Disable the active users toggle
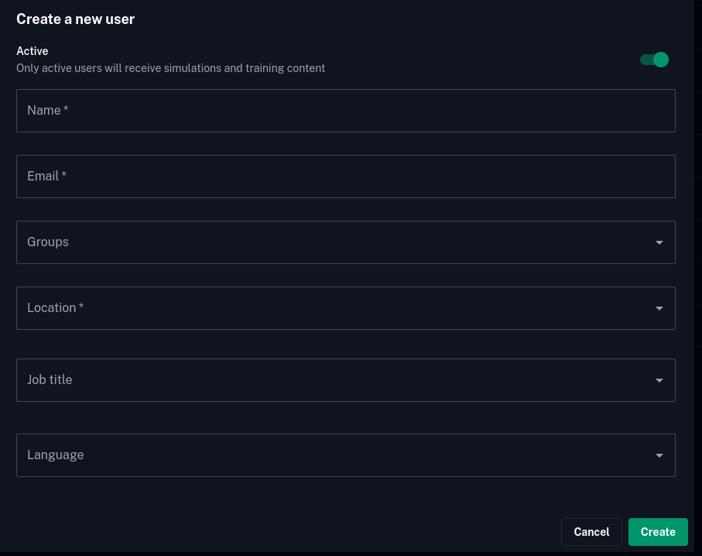This screenshot has width=702, height=556. [653, 60]
